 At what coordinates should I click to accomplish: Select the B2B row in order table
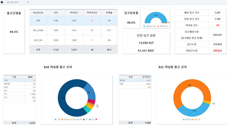point(38,21)
